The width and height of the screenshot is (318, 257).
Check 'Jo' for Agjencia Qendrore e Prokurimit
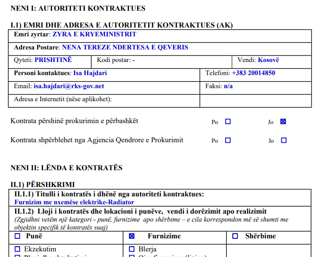pos(284,140)
